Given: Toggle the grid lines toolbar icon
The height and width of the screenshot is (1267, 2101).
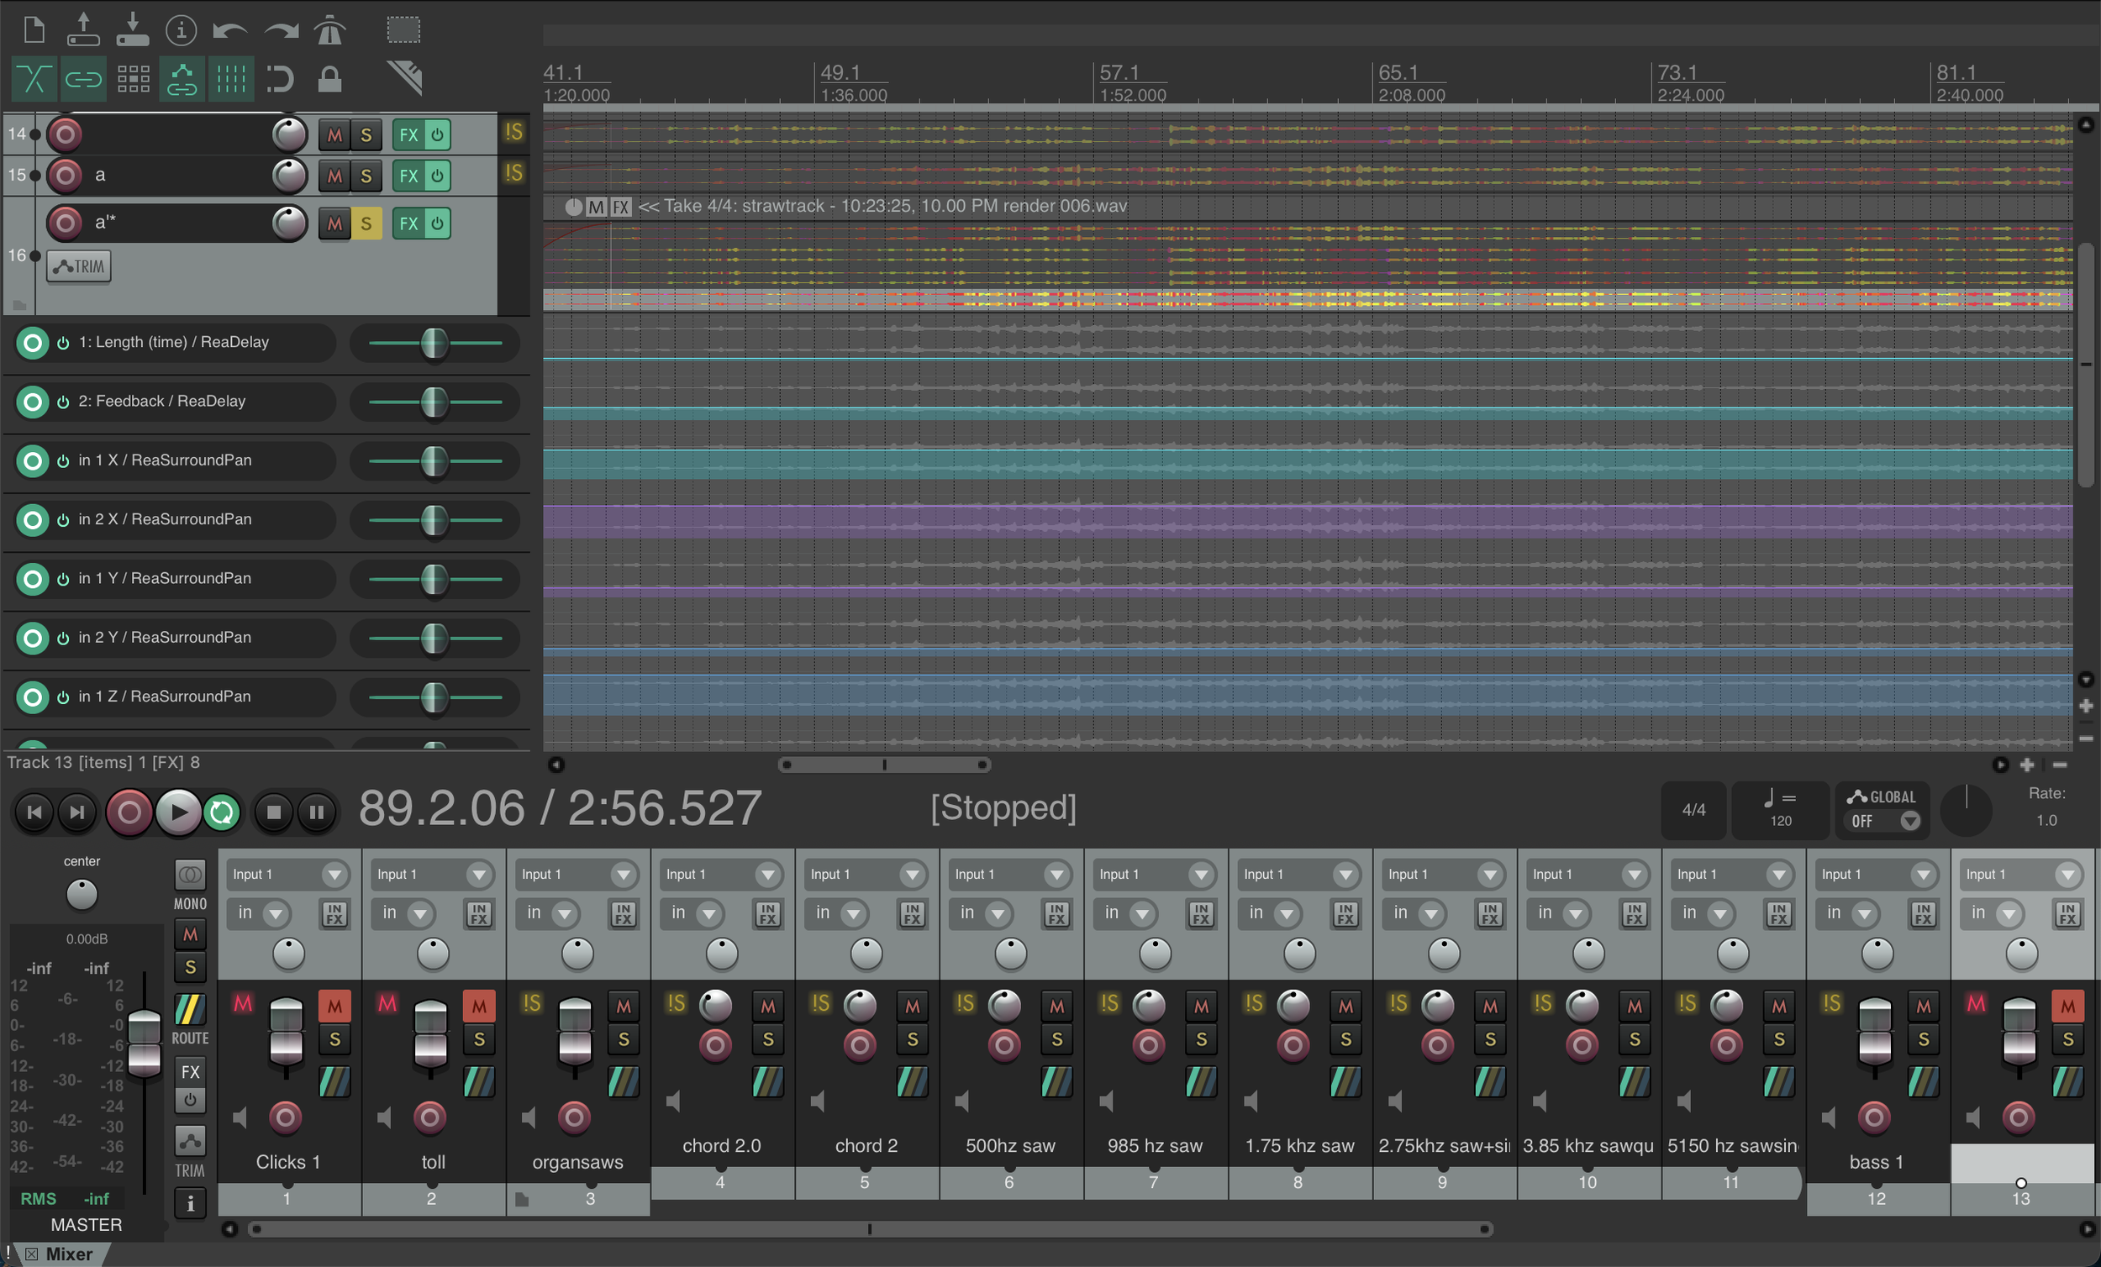Looking at the screenshot, I should tap(231, 79).
